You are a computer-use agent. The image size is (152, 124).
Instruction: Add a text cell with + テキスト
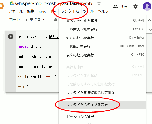tap(35, 20)
